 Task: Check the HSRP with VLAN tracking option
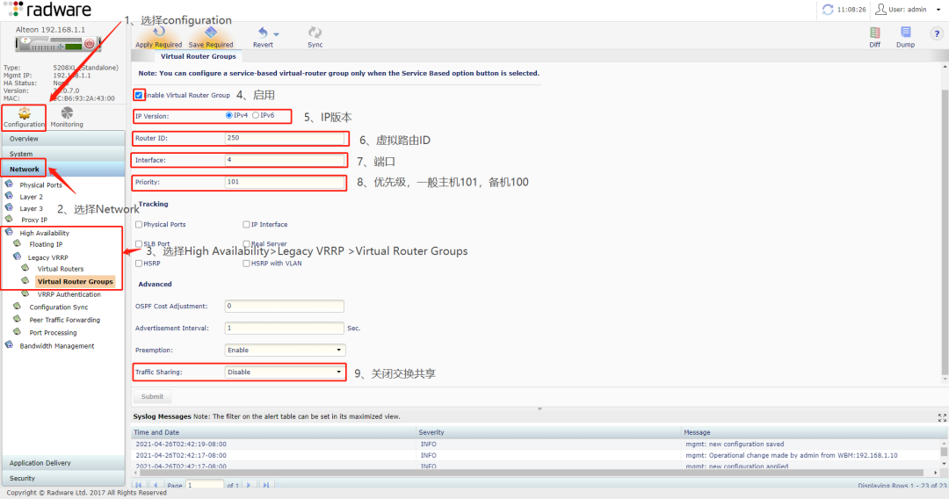pos(247,264)
